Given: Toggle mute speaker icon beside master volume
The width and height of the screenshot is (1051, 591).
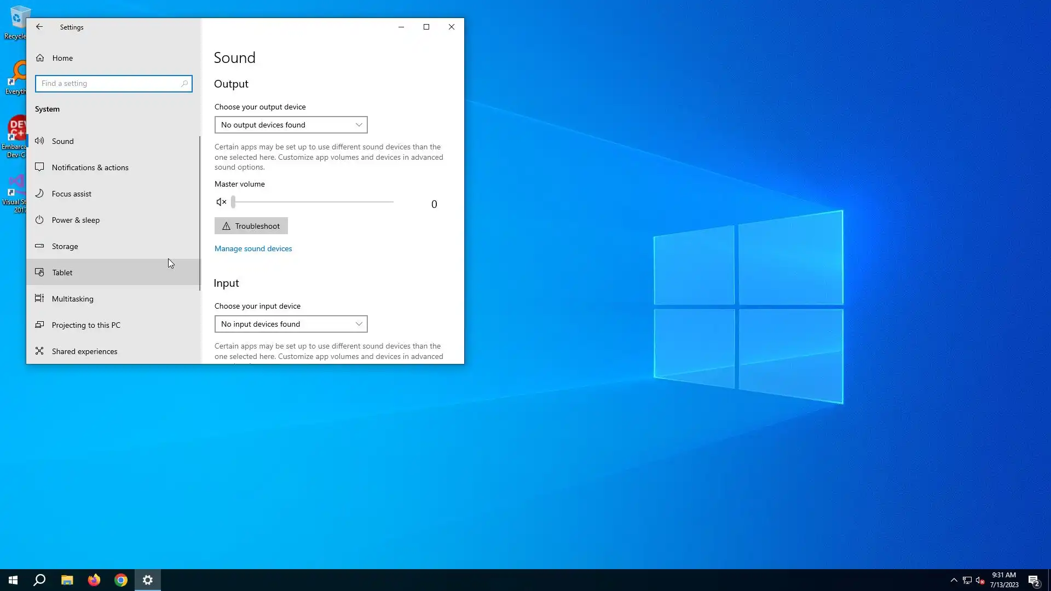Looking at the screenshot, I should [221, 202].
